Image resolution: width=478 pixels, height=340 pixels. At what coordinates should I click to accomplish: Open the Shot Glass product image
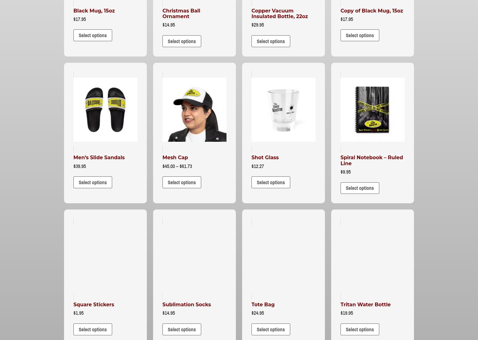(283, 110)
